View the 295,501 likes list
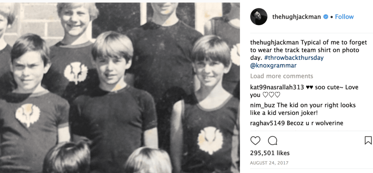373x173 pixels. 270,153
